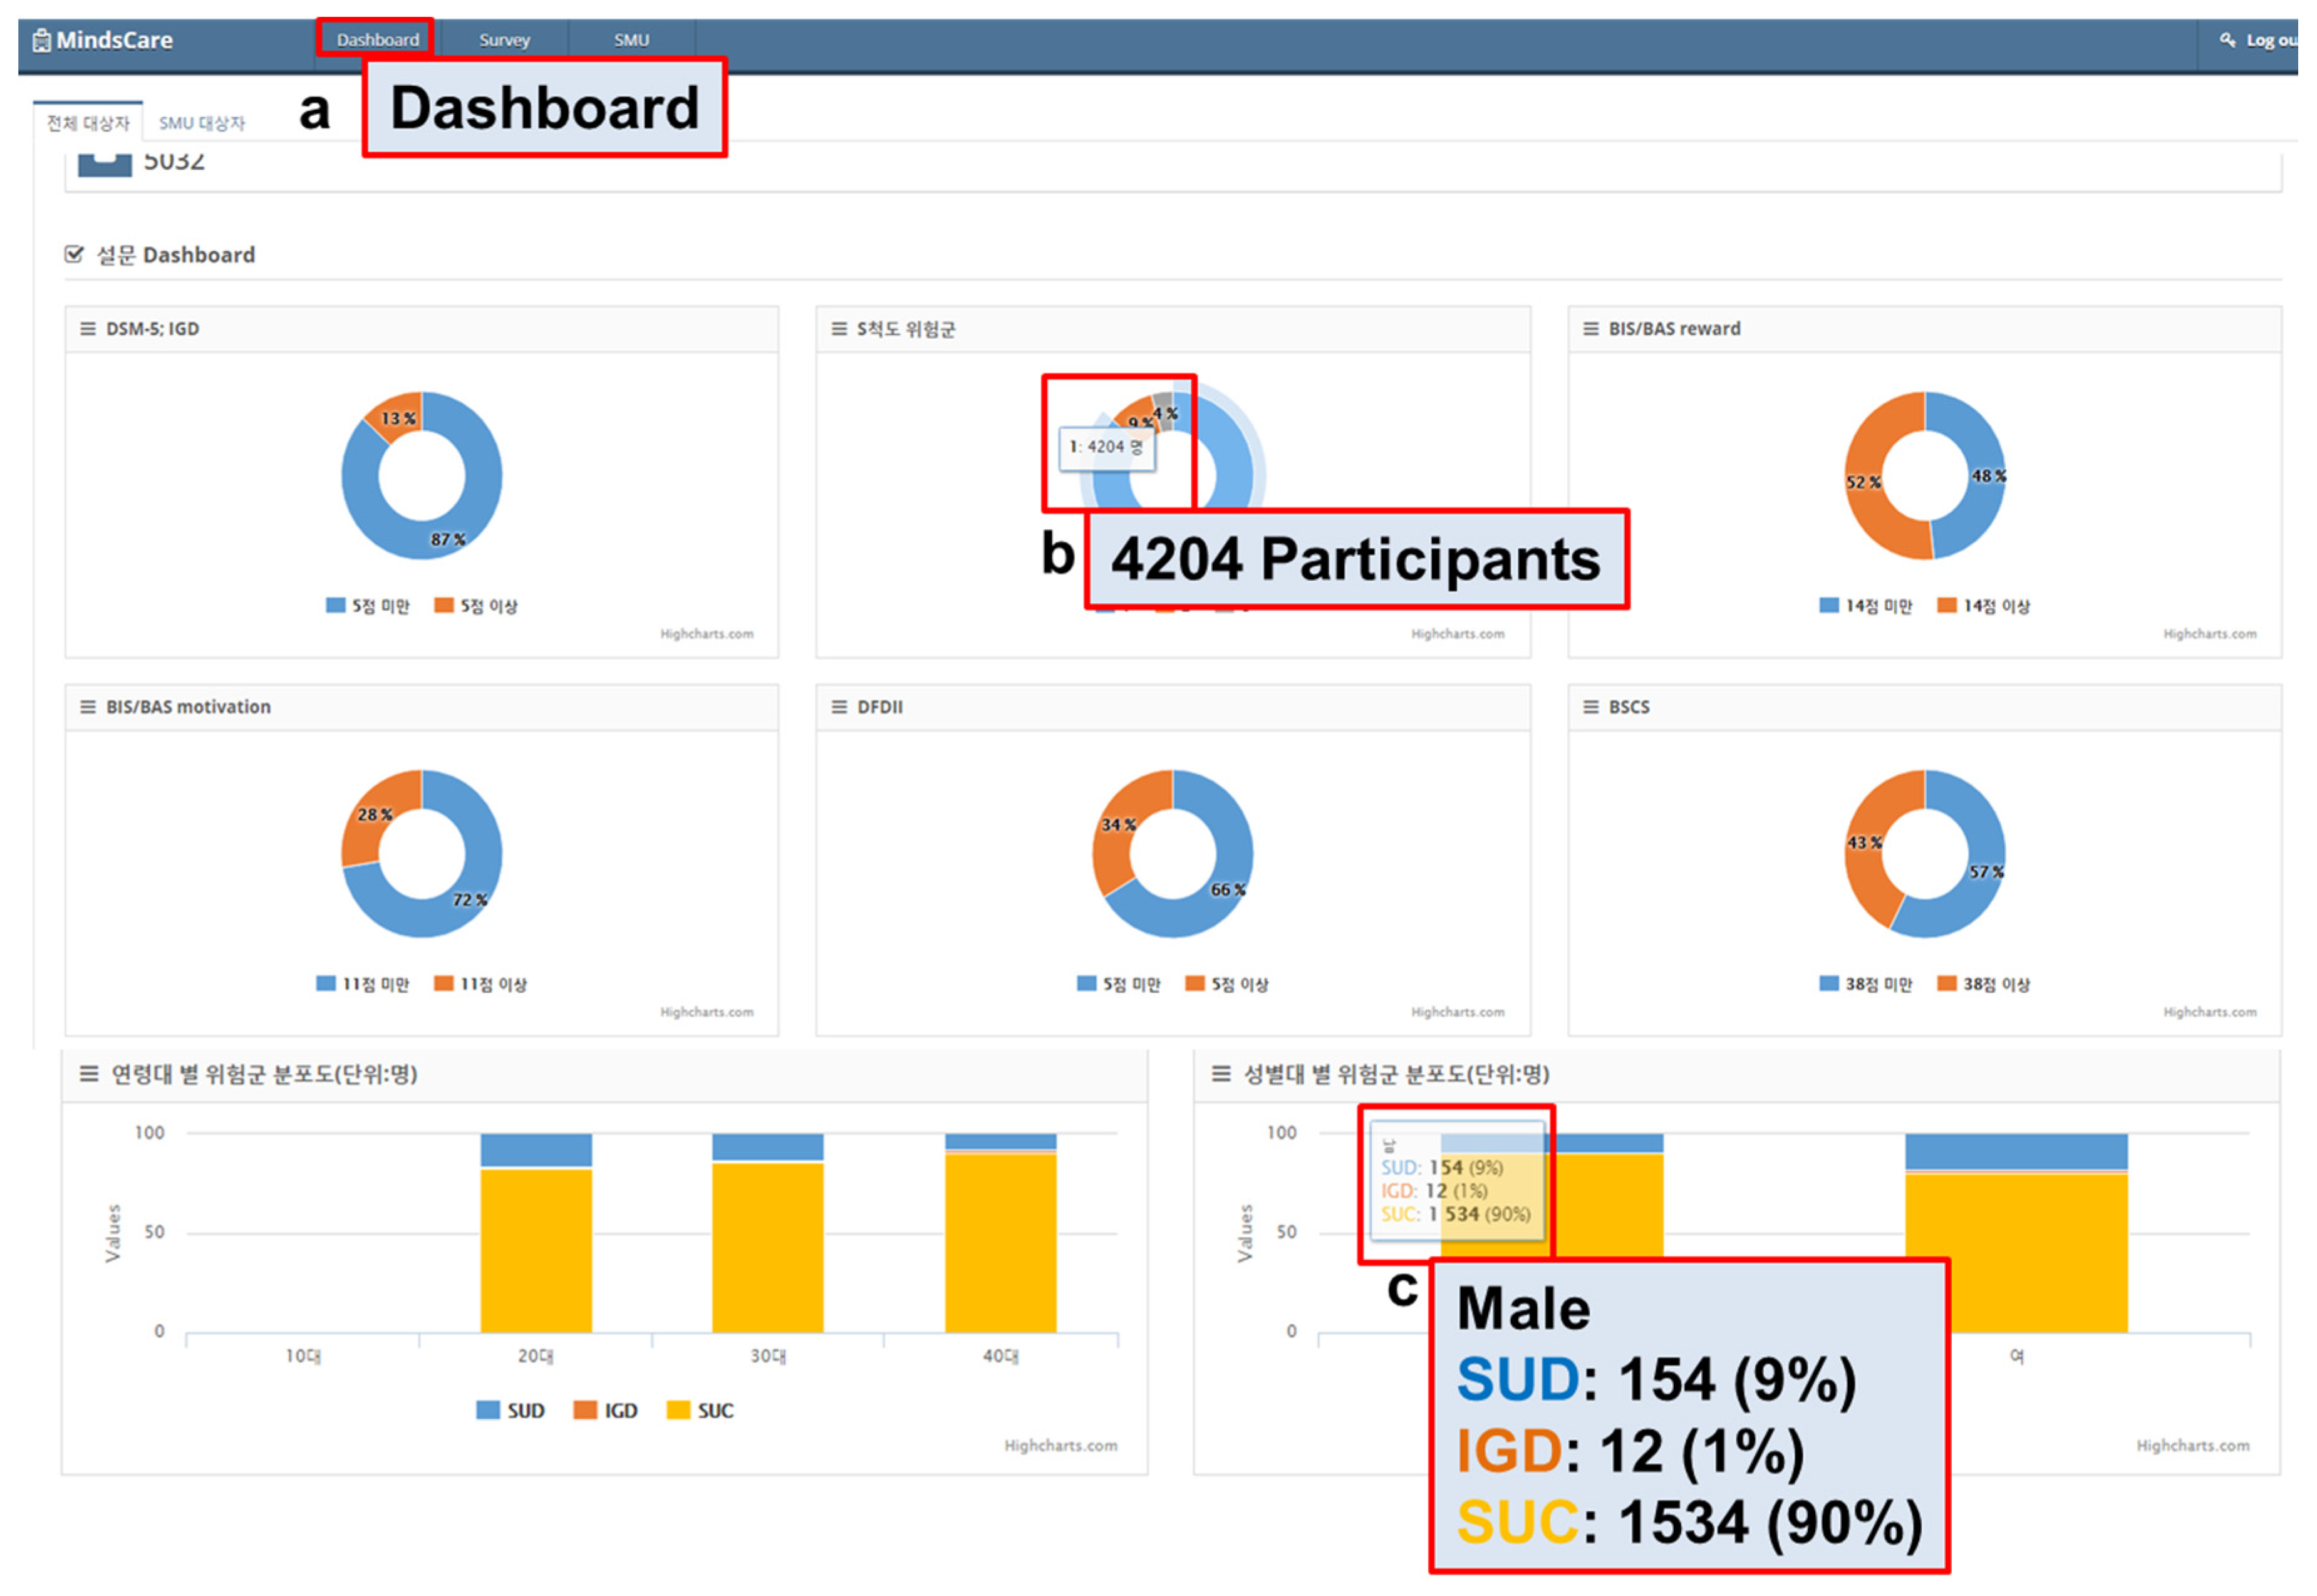The width and height of the screenshot is (2317, 1596).
Task: Open the DSM-5; IGD chart menu icon
Action: pos(88,329)
